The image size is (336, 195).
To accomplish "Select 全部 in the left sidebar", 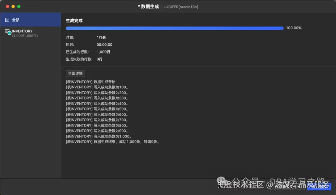I will click(16, 19).
